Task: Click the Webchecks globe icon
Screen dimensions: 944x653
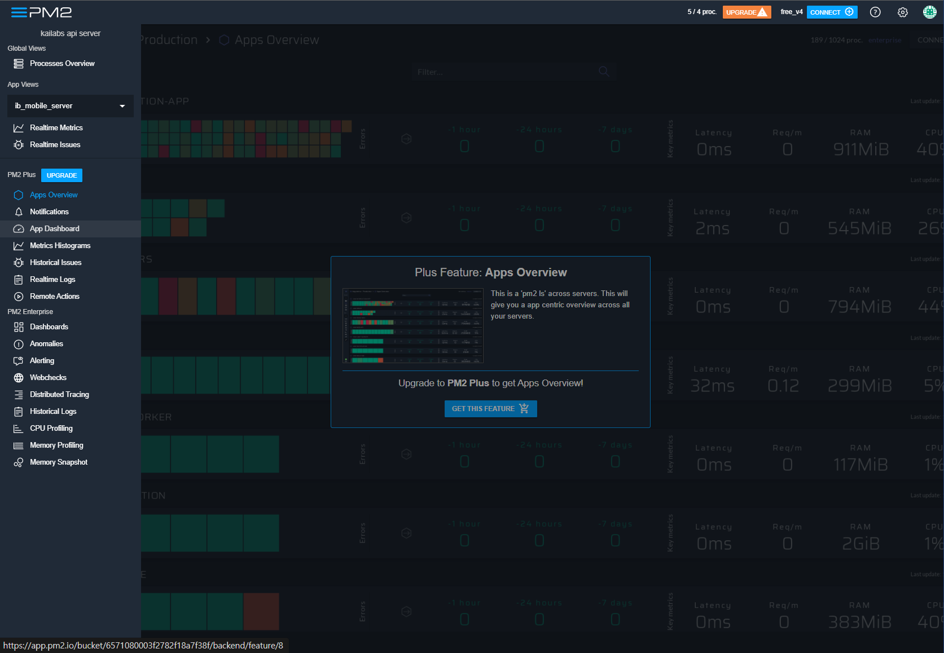Action: pyautogui.click(x=19, y=378)
